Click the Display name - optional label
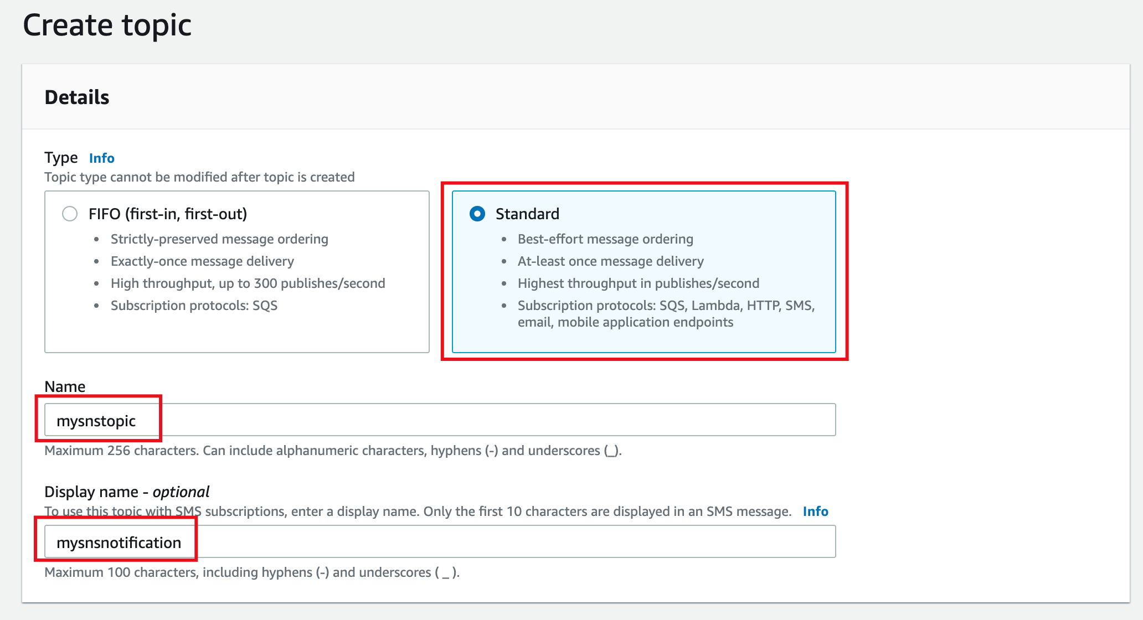1143x620 pixels. [x=126, y=492]
